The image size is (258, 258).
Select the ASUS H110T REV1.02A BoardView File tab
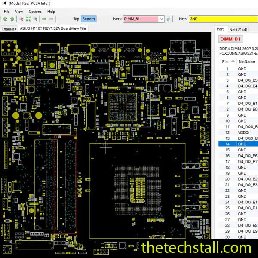(53, 28)
